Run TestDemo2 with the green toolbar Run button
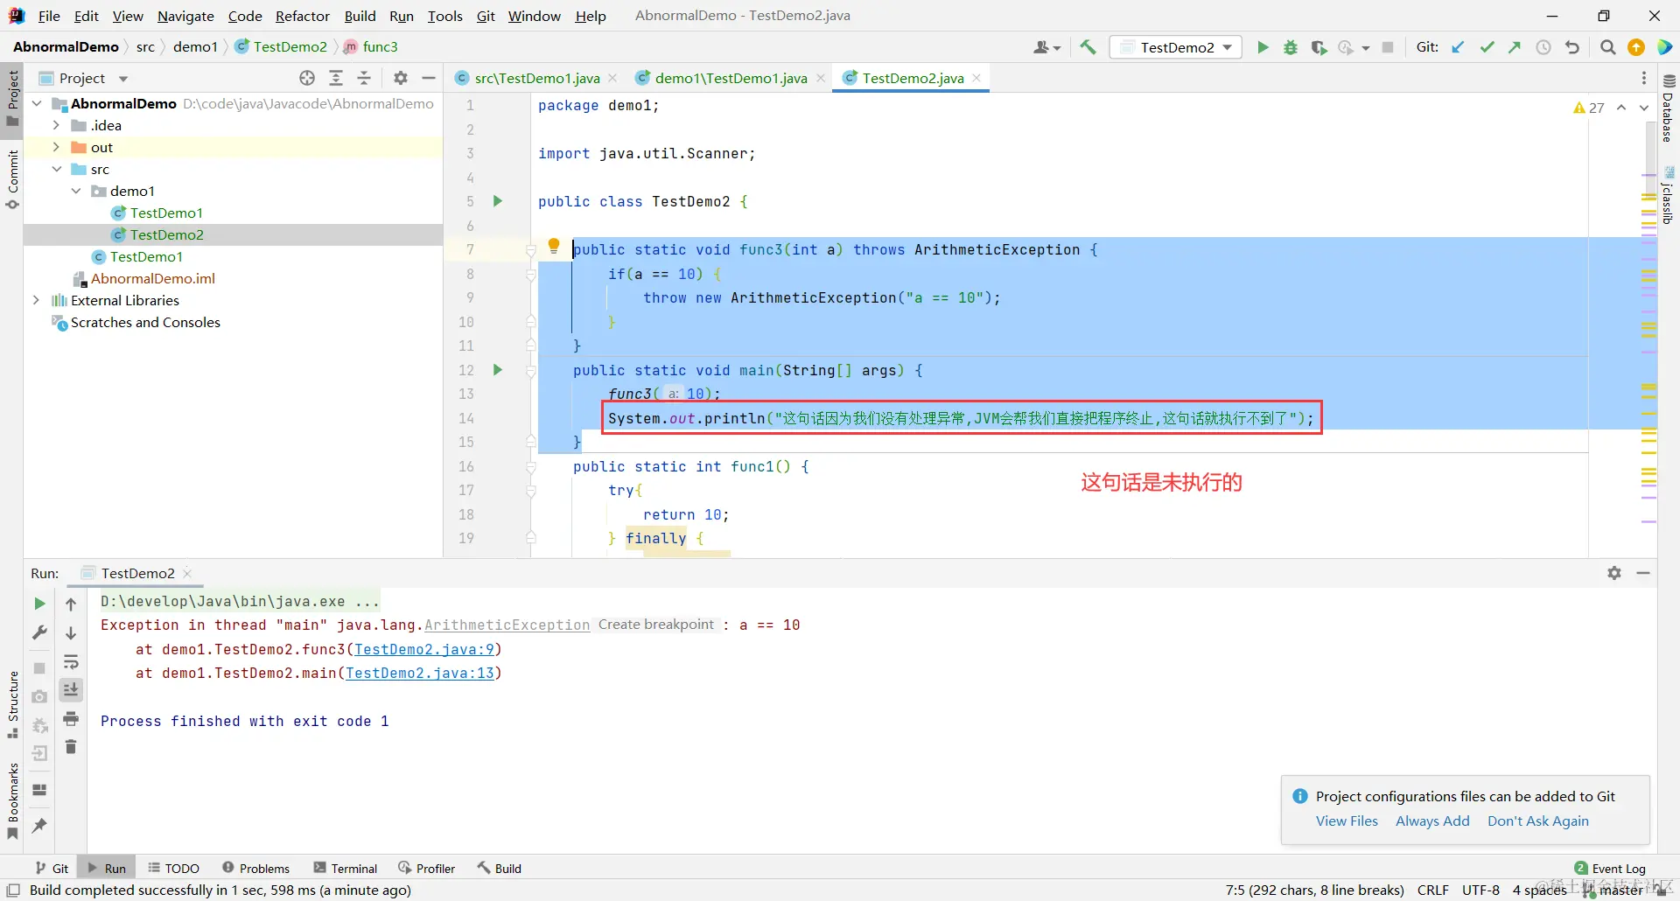The image size is (1680, 901). [1263, 47]
